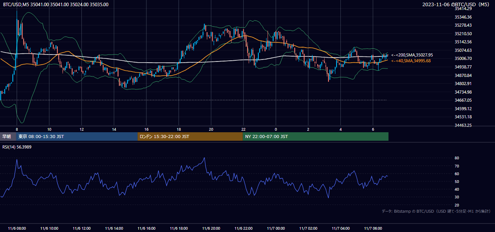Click the 11/6 08:00 time label
495x232 pixels.
click(17, 229)
